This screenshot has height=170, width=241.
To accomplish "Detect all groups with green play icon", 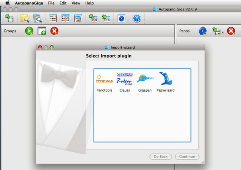I will point(29,31).
